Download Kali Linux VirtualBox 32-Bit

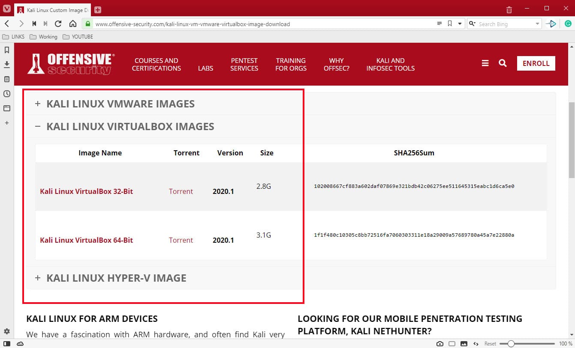[87, 191]
